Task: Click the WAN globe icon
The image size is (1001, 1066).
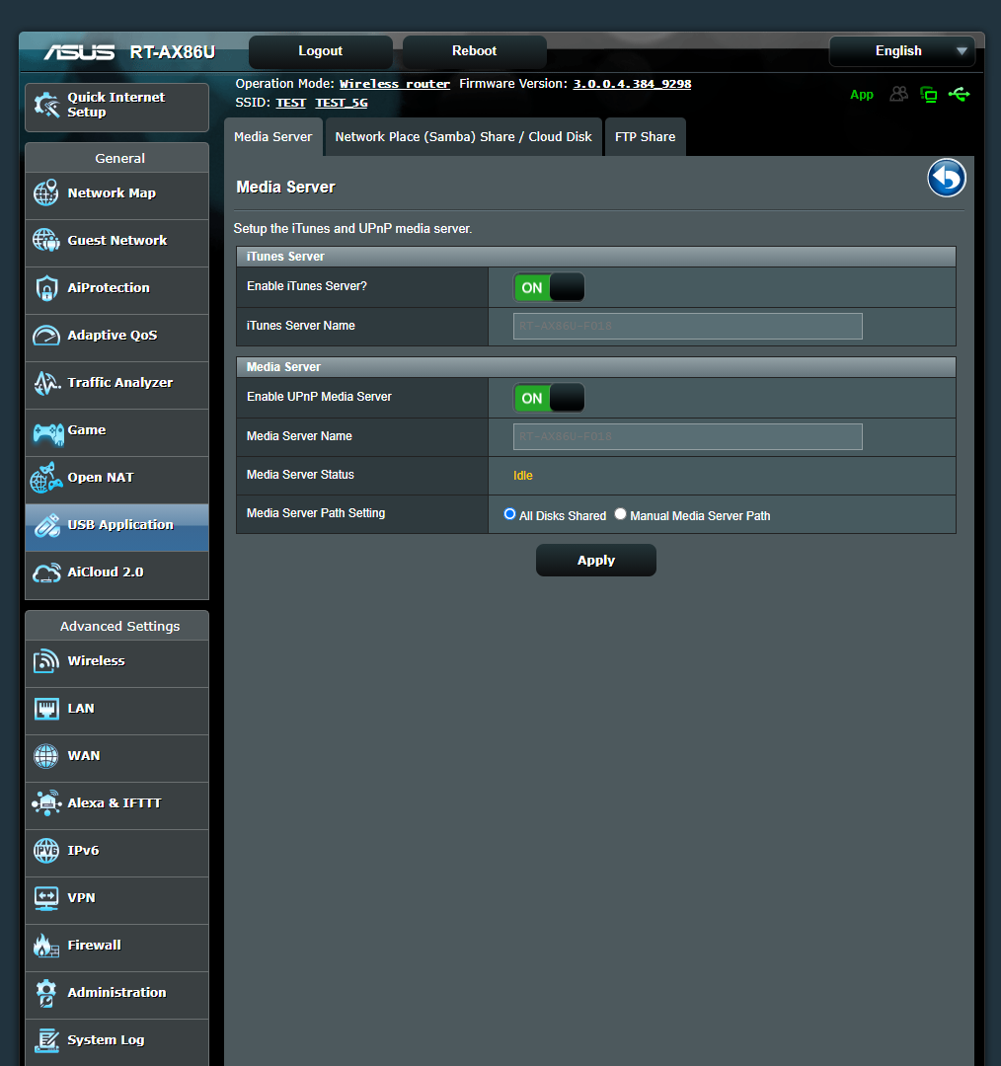Action: 46,756
